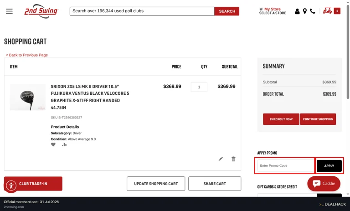Open the hamburger navigation menu
The width and height of the screenshot is (350, 211).
point(9,11)
